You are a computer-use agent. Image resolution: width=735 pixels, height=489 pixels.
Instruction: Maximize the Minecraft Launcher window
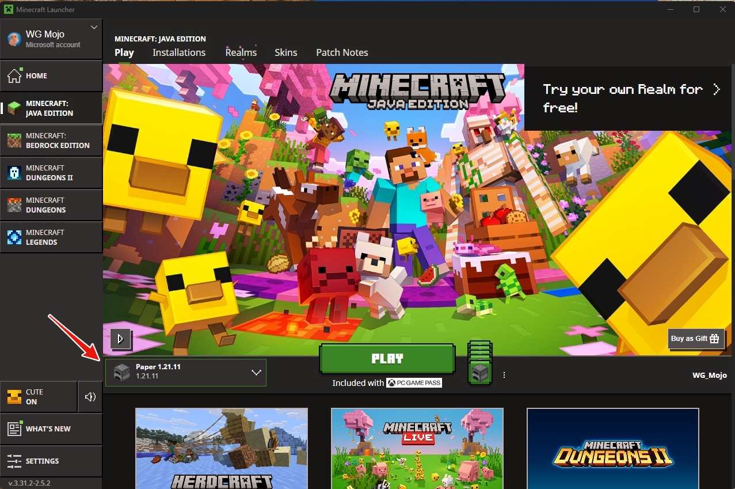696,9
